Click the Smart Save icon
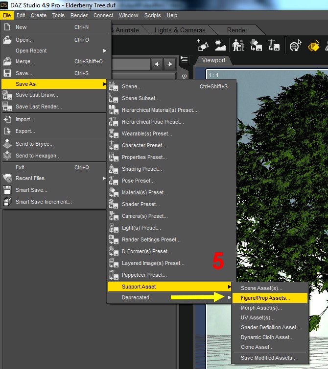This screenshot has width=328, height=369. click(x=7, y=190)
